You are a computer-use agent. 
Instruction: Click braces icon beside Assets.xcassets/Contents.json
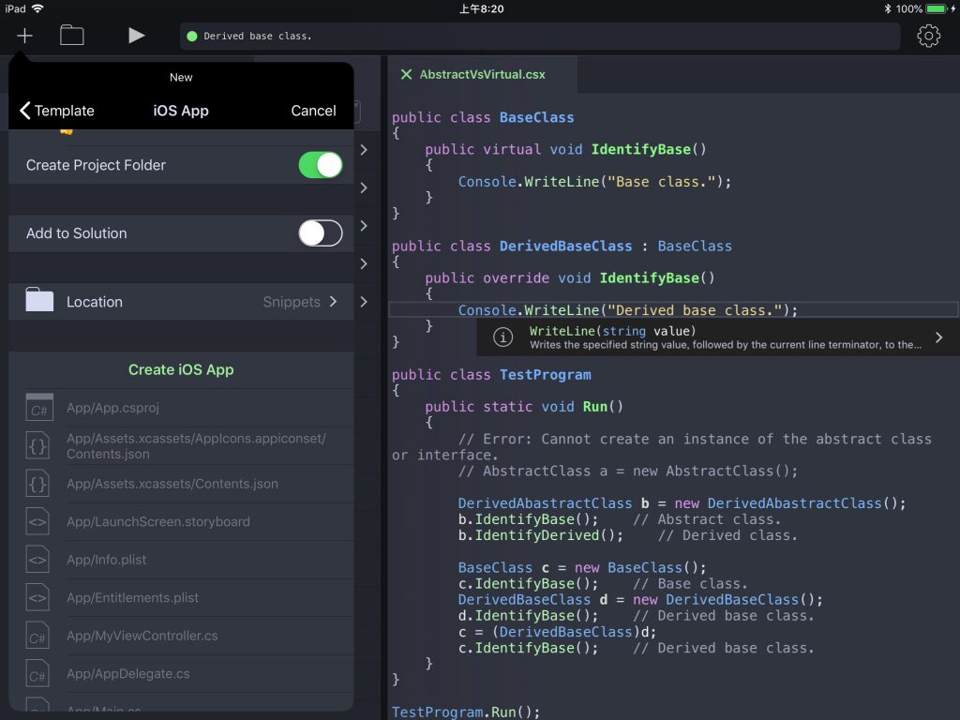click(37, 485)
